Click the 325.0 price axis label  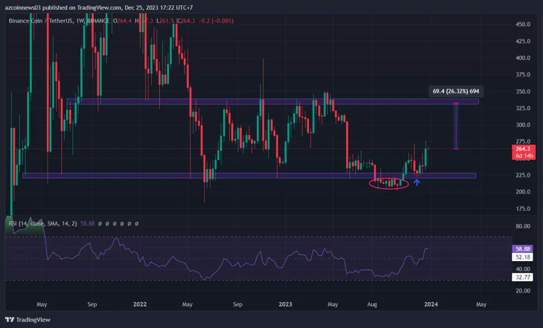tap(523, 108)
